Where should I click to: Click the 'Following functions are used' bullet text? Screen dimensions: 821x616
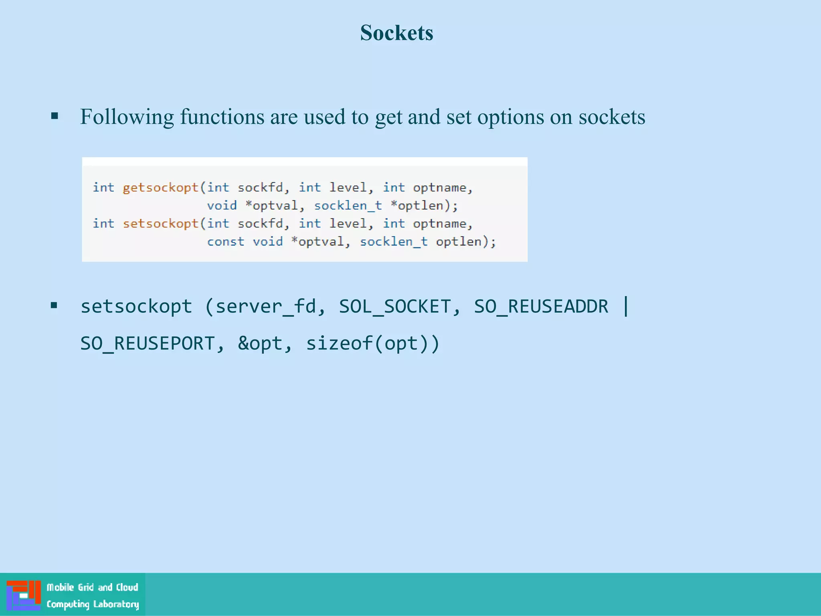[362, 117]
